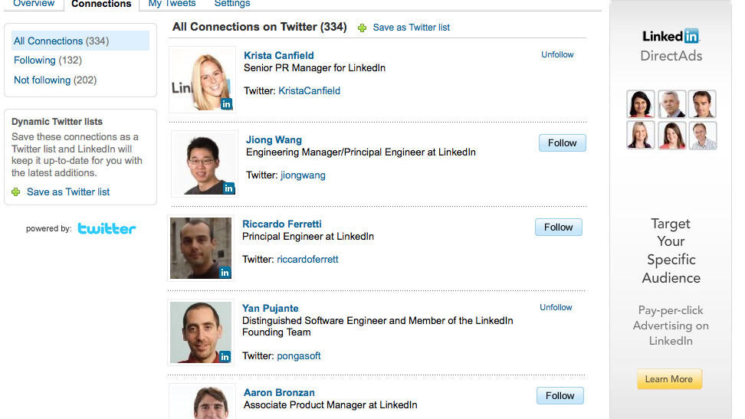745x419 pixels.
Task: Switch to the My Tweets tab
Action: click(x=172, y=4)
